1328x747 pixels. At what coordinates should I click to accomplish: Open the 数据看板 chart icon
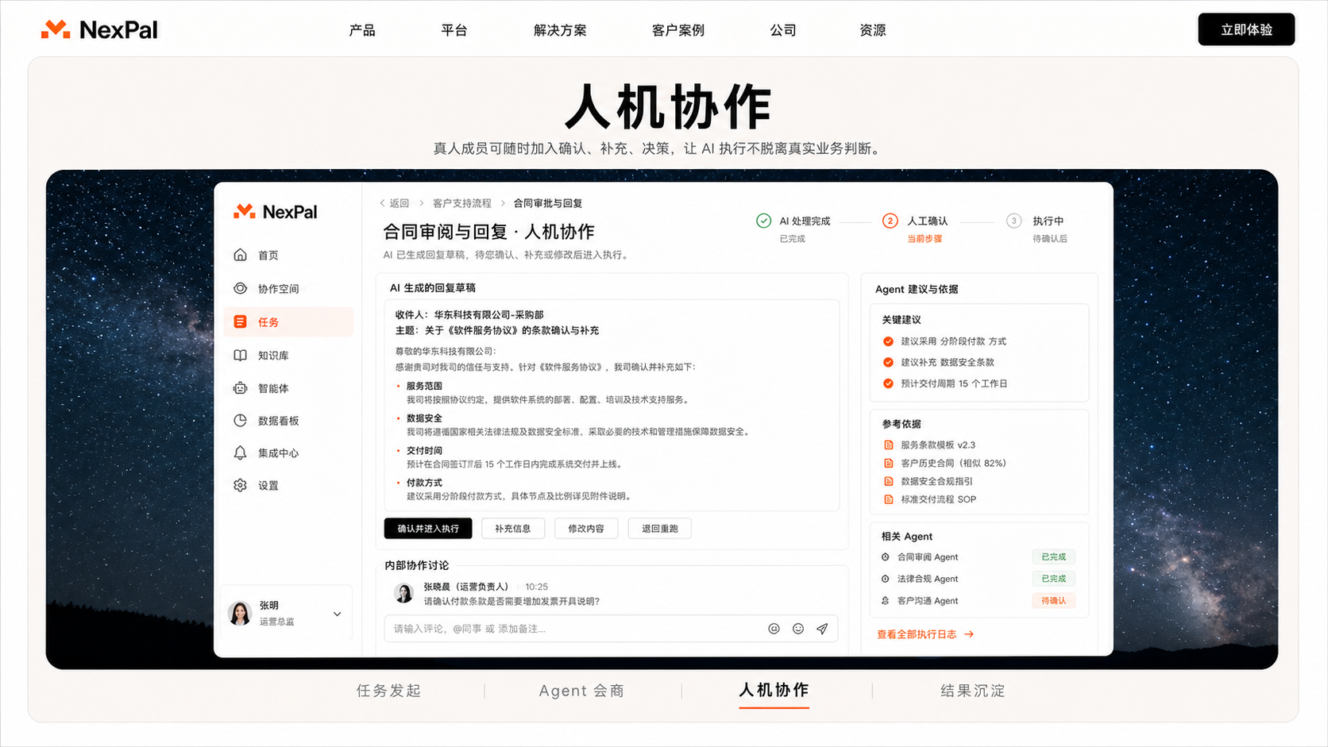[x=240, y=421]
